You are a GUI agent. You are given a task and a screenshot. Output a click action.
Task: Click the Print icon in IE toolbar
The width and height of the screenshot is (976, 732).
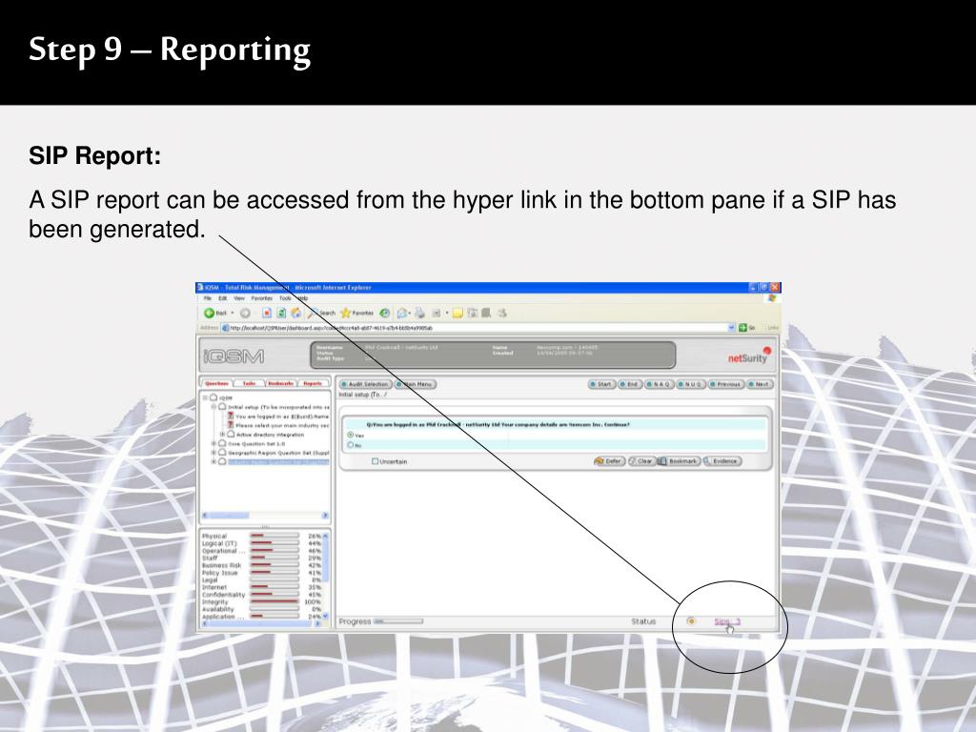coord(420,313)
